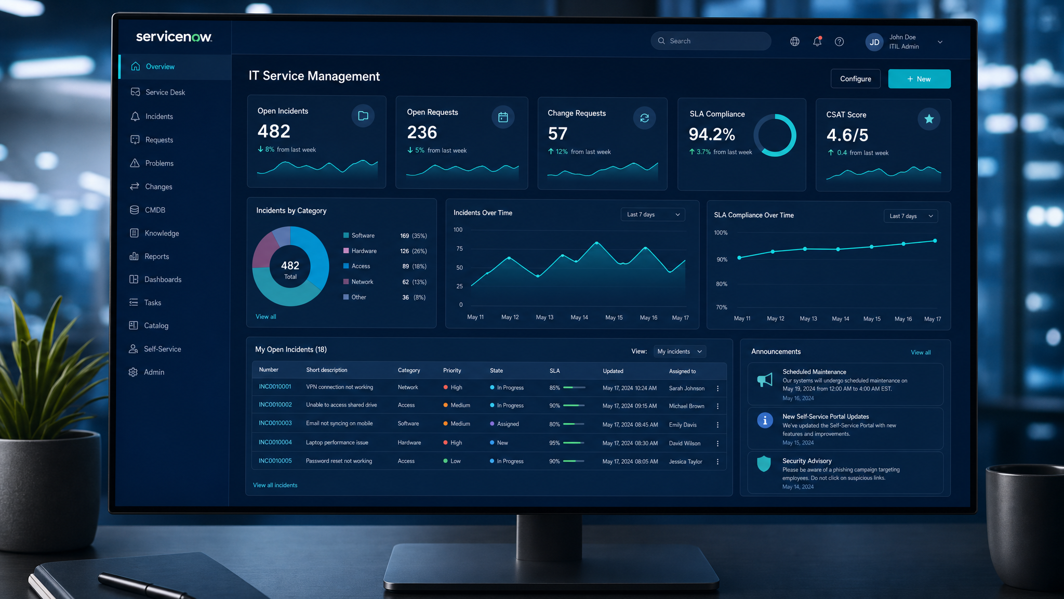Click the Admin gear icon
1064x599 pixels.
pos(133,372)
